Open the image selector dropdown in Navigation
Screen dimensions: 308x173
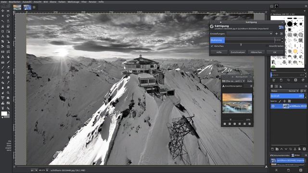point(233,81)
